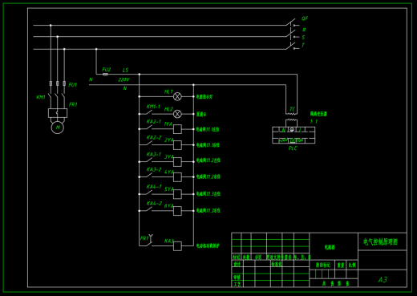Viewport: 417px width, 296px height.
Task: Select the KM1-1 text label
Action: (x=153, y=107)
